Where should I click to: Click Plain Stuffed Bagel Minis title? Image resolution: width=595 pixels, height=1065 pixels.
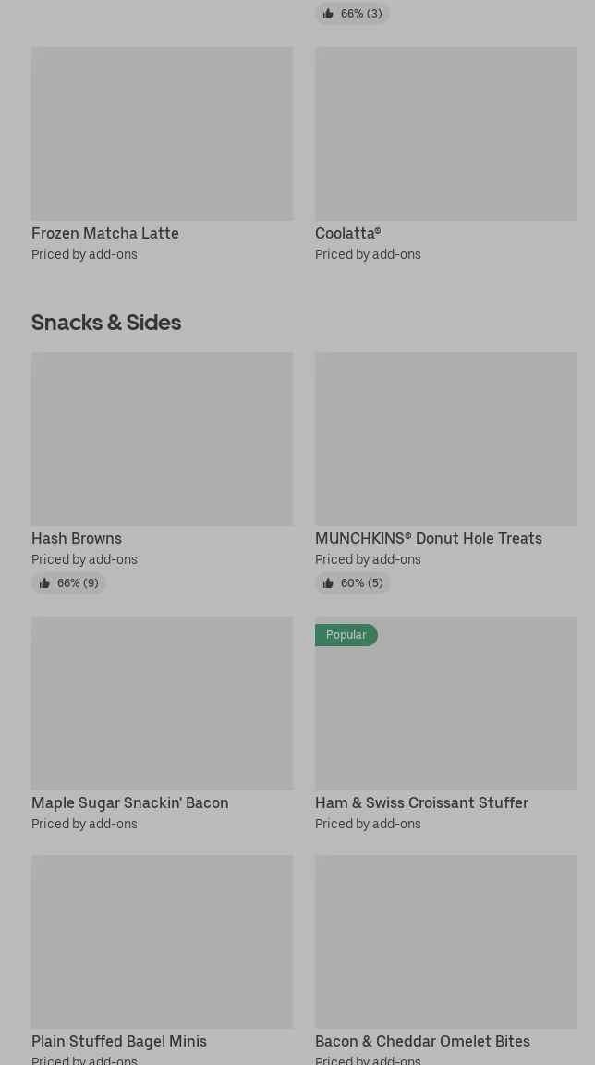pos(119,1042)
